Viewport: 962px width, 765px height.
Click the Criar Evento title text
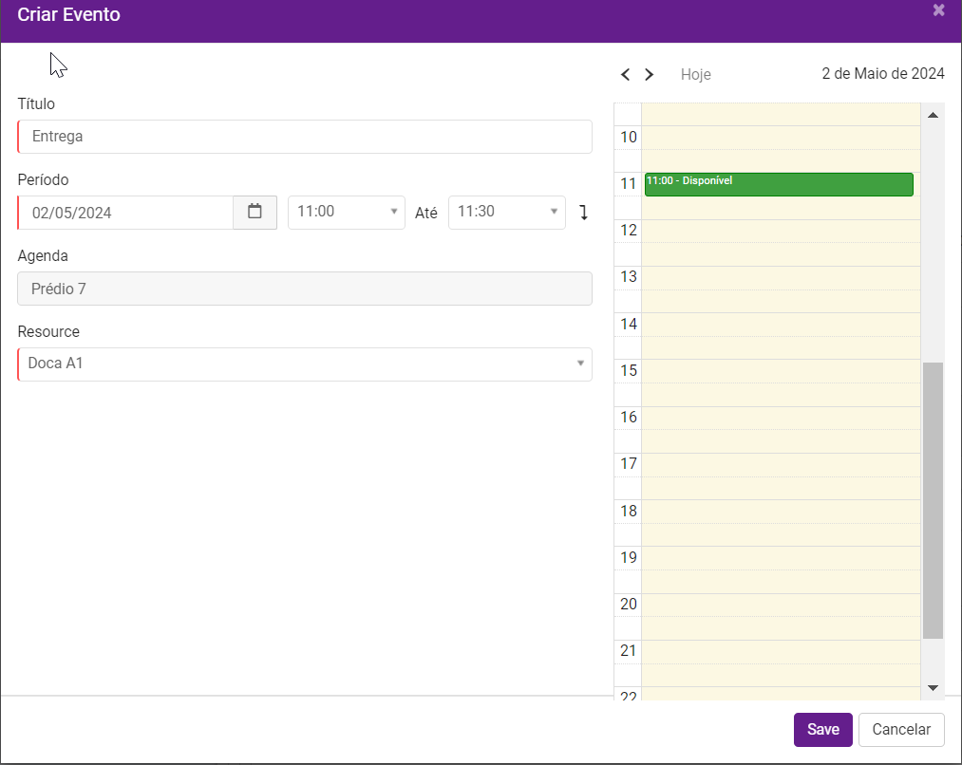(x=68, y=14)
